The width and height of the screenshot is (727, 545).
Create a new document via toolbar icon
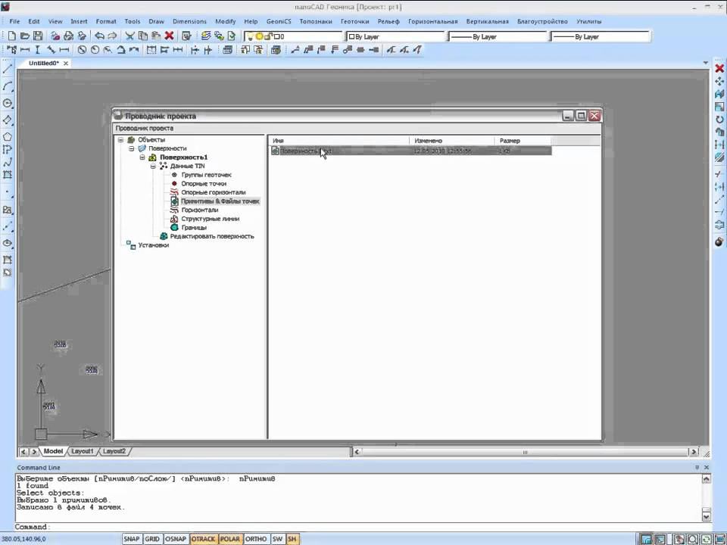12,36
